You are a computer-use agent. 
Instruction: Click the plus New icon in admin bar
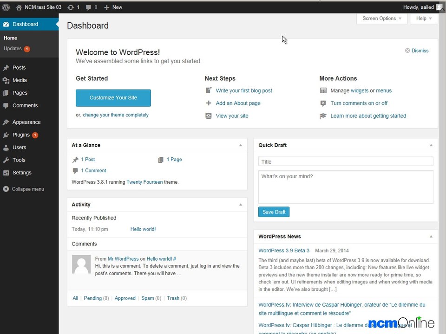[x=107, y=8]
